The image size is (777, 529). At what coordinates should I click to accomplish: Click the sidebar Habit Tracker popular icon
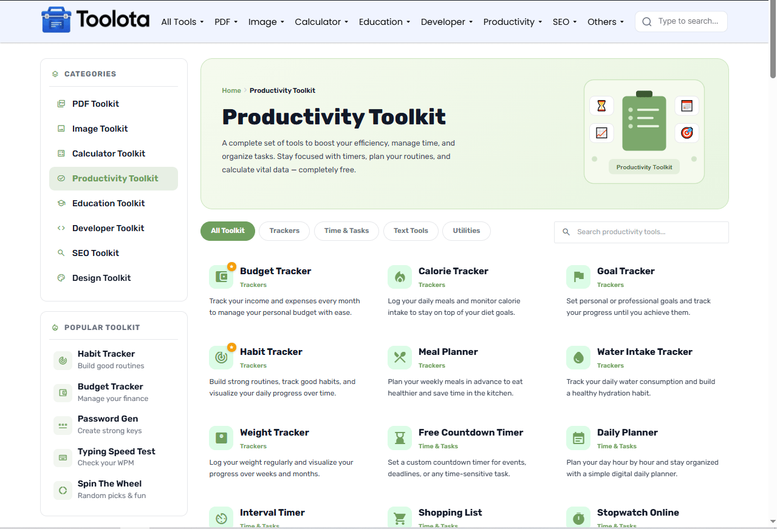(63, 360)
